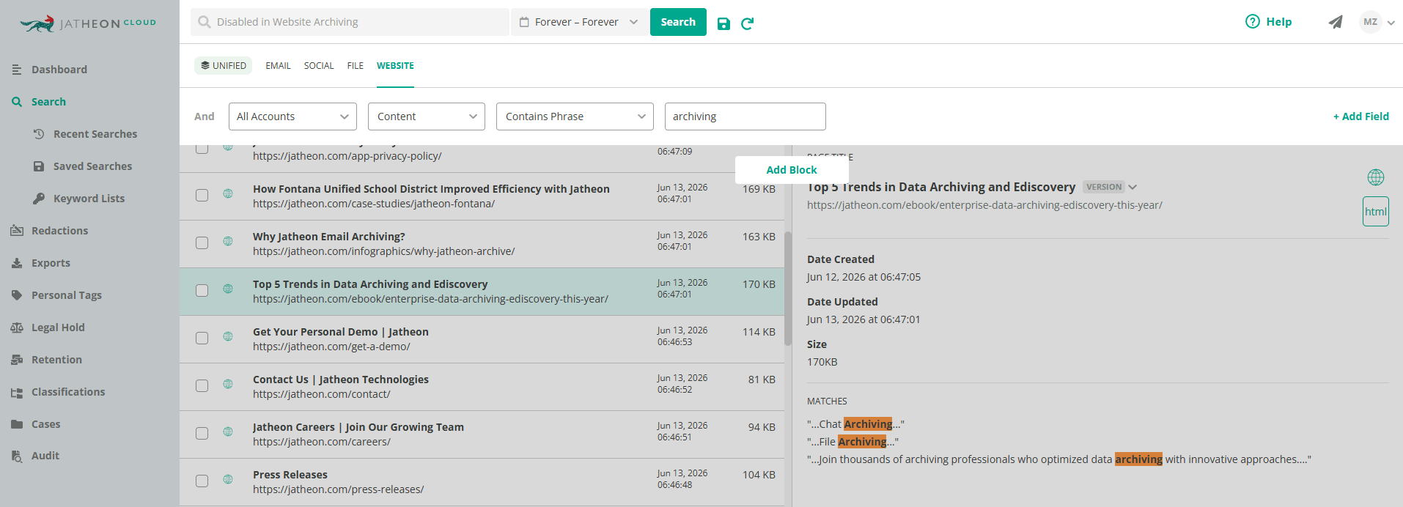The width and height of the screenshot is (1403, 507).
Task: Tick checkbox for Press Releases row
Action: click(202, 481)
